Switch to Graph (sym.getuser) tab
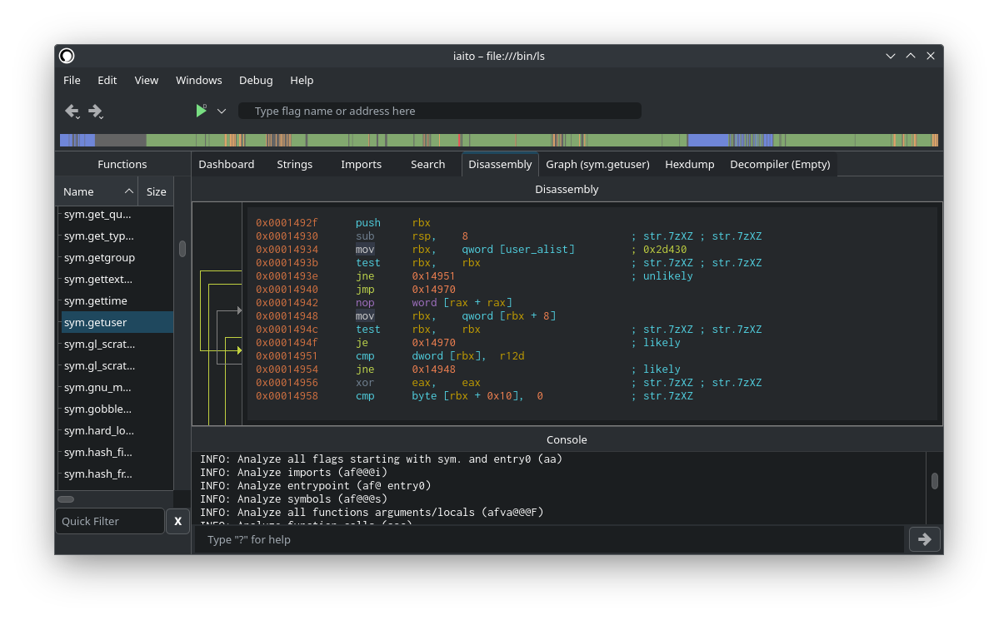This screenshot has width=999, height=620. coord(597,164)
